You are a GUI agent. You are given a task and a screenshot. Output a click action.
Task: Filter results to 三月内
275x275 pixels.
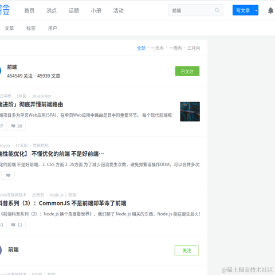[194, 48]
